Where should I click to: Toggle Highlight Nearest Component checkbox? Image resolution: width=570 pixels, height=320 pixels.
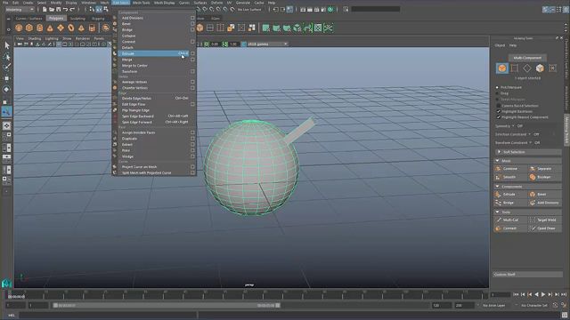tap(499, 117)
